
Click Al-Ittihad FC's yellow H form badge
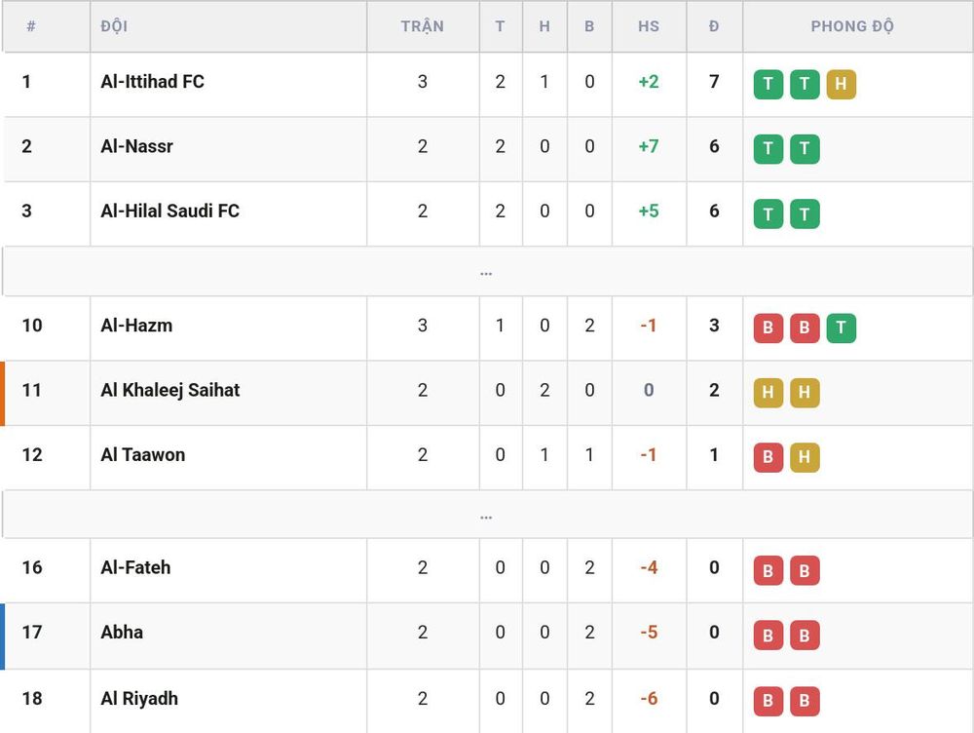pyautogui.click(x=842, y=84)
